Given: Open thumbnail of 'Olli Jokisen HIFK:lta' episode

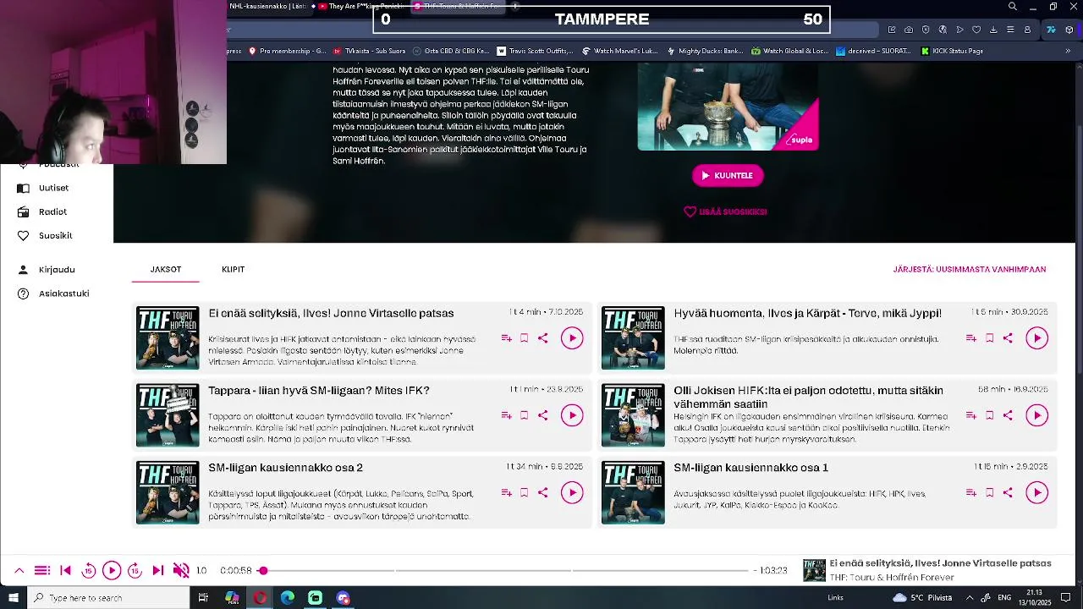Looking at the screenshot, I should coord(633,415).
